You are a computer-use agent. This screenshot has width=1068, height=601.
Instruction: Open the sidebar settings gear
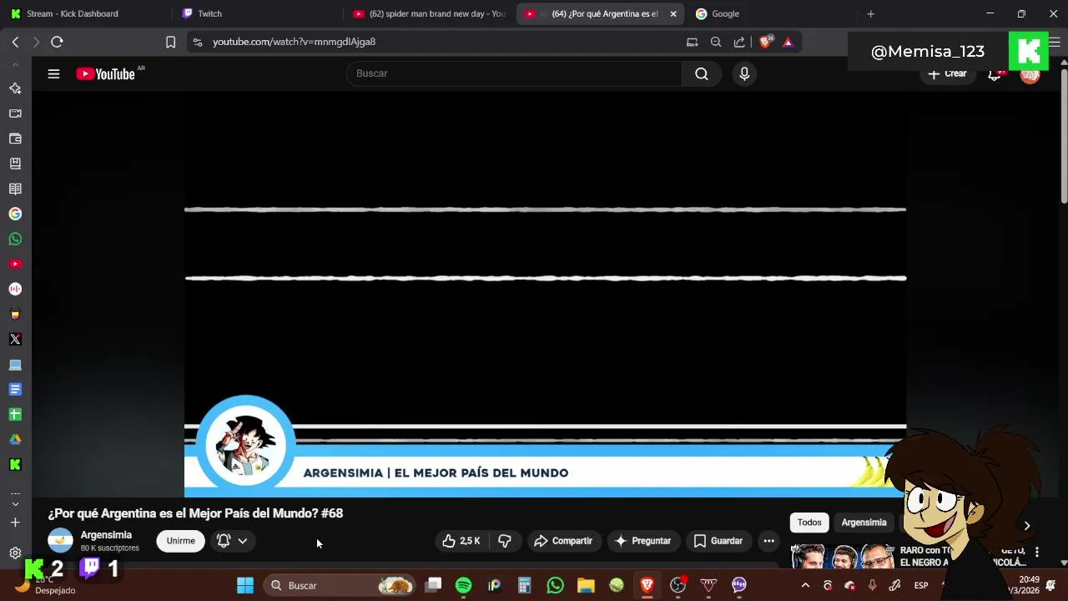(15, 553)
